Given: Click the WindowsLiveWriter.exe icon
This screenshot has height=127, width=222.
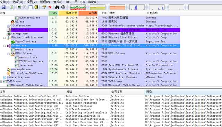Looking at the screenshot, I should 9,38.
